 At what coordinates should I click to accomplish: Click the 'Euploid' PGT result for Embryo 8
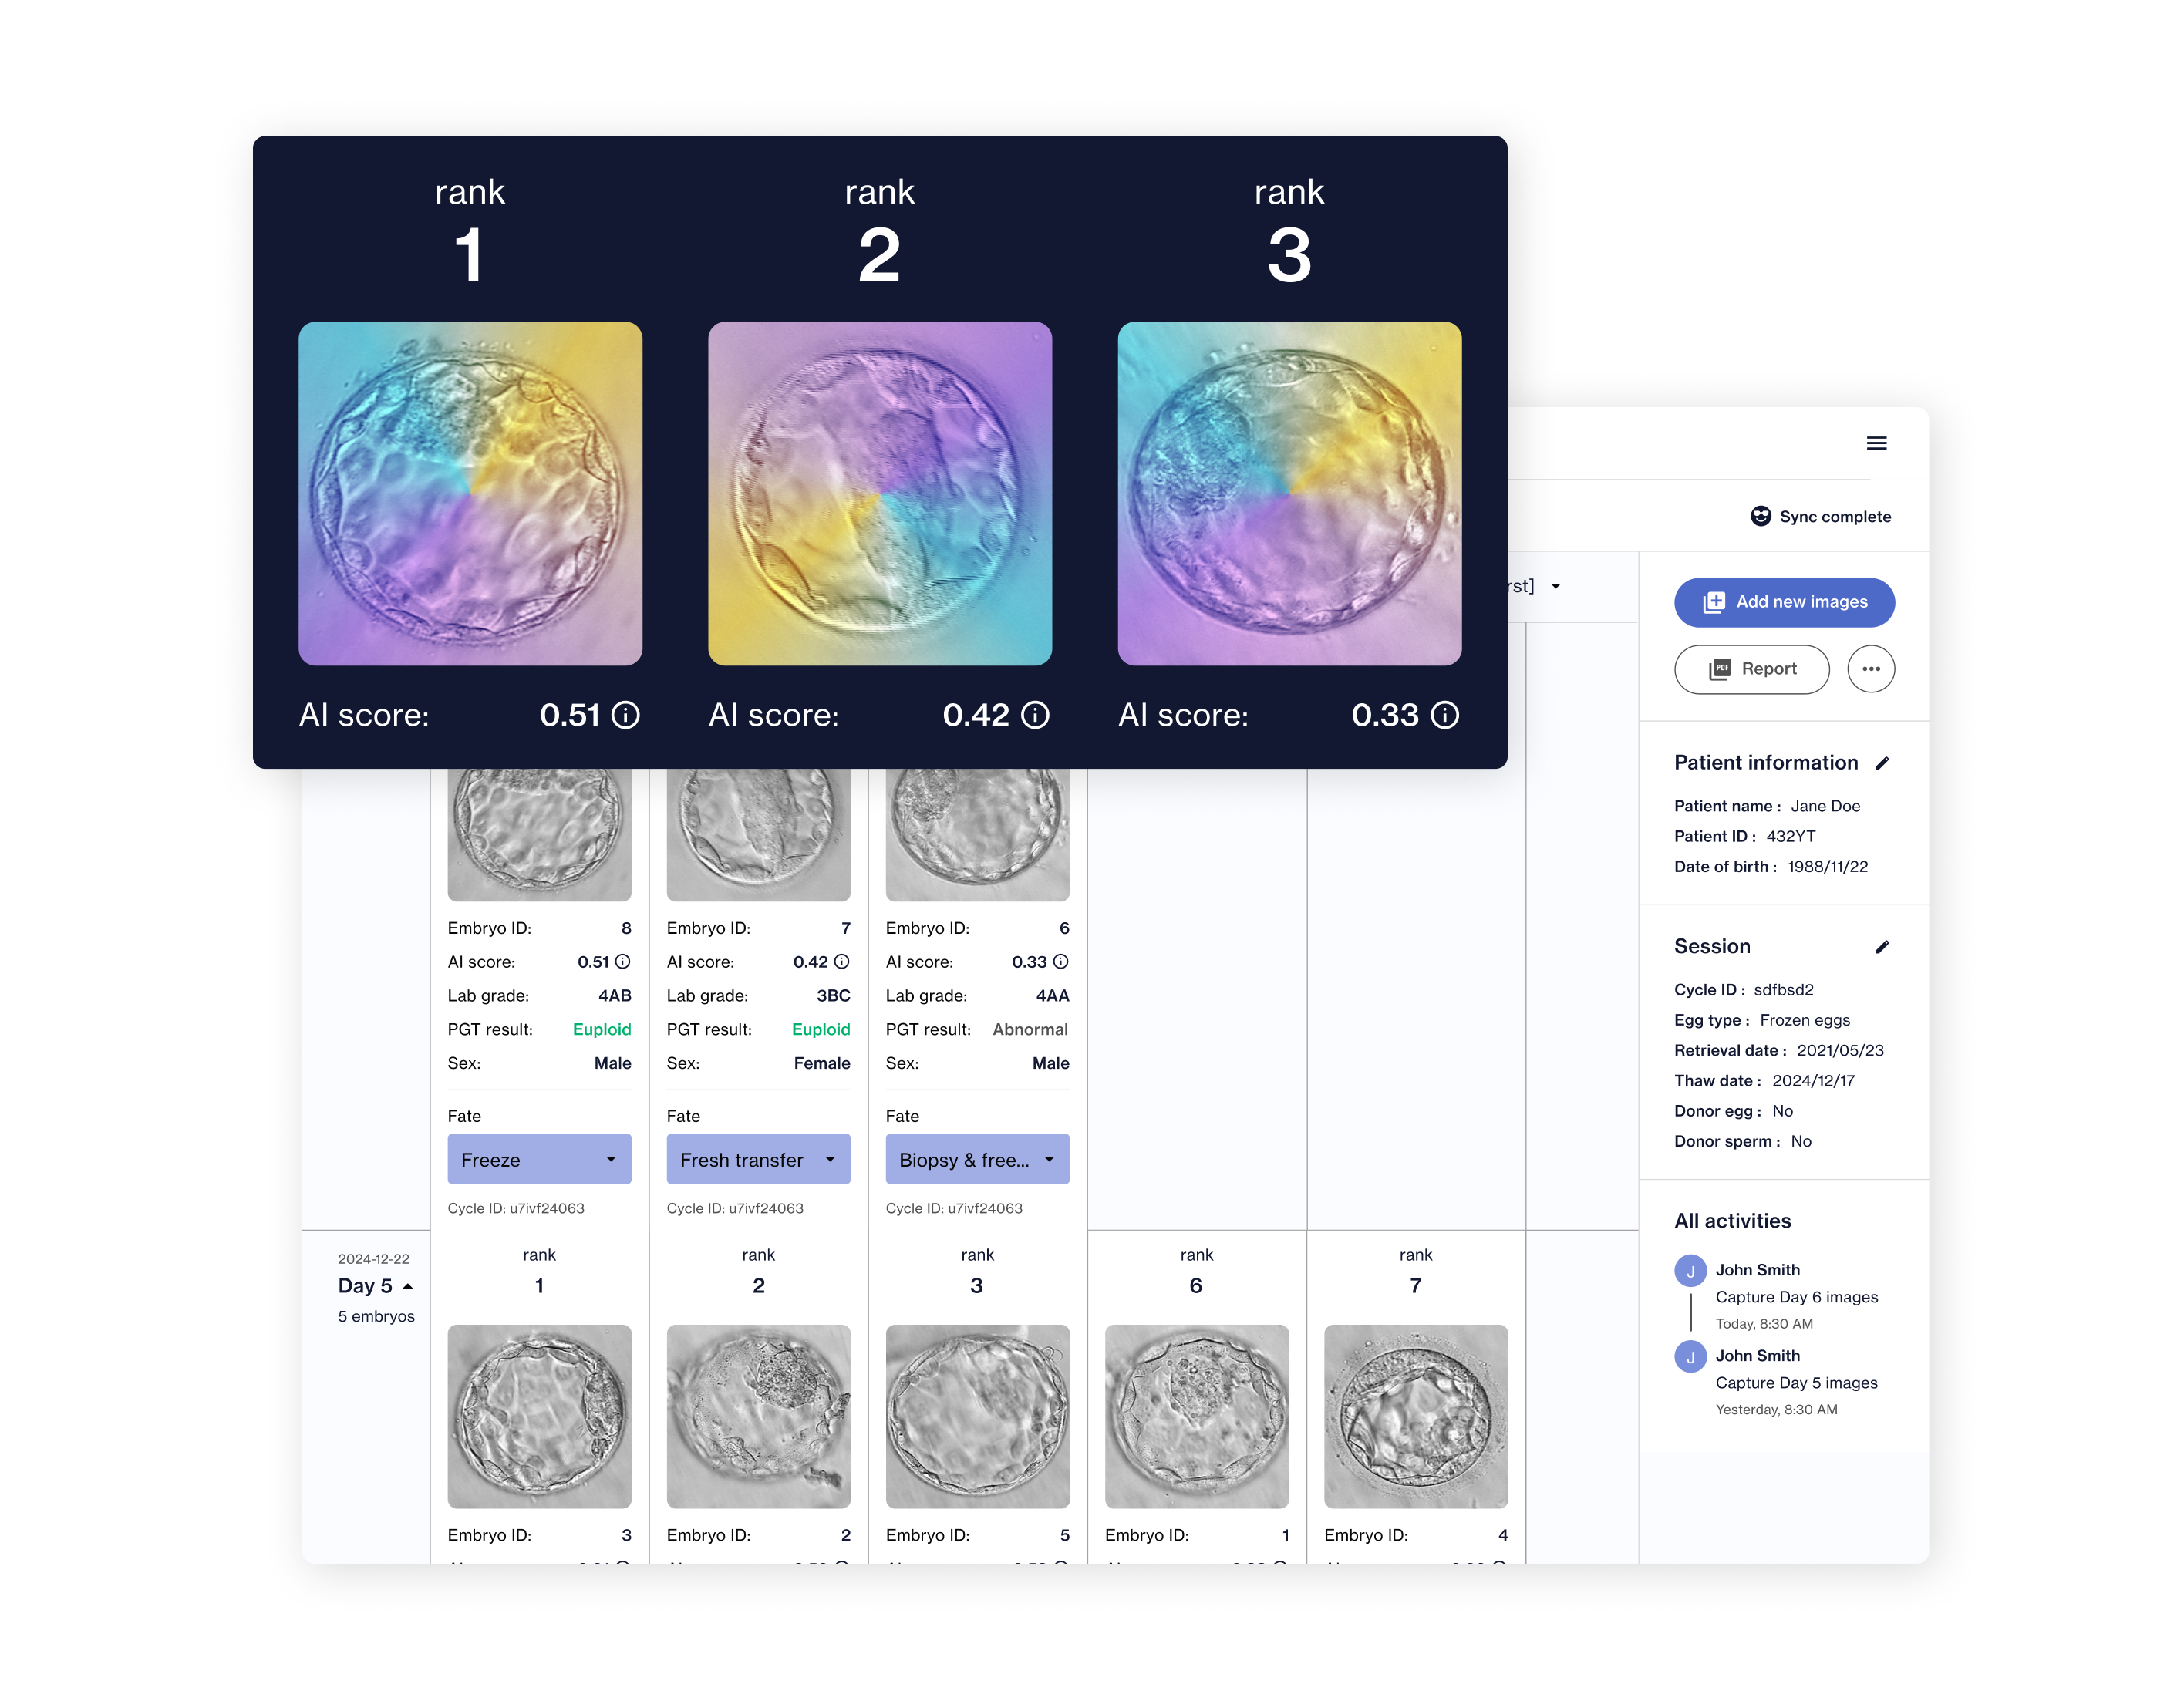tap(601, 1029)
